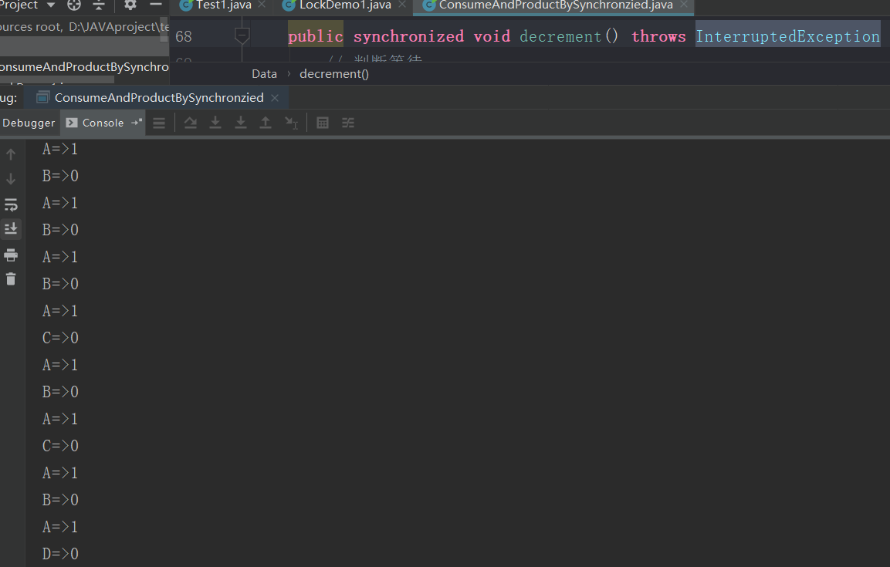Toggle scroll to end in console
The width and height of the screenshot is (890, 567).
[11, 229]
